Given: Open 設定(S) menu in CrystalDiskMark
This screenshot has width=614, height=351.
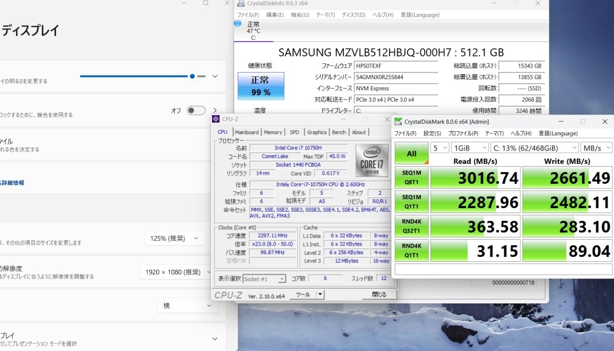Looking at the screenshot, I should pyautogui.click(x=432, y=133).
